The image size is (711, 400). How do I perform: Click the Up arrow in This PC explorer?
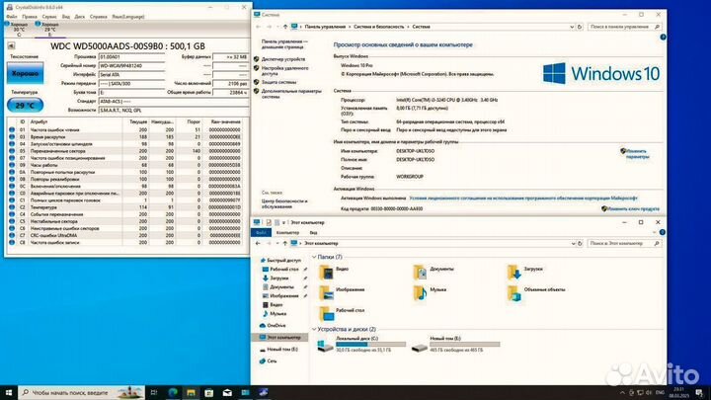[x=285, y=244]
